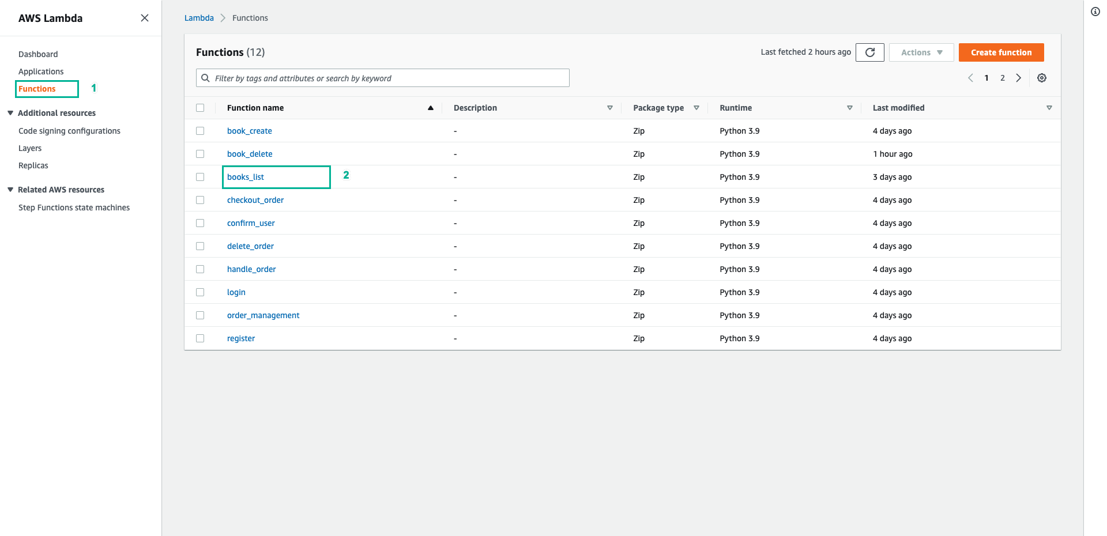This screenshot has width=1107, height=536.
Task: Open Applications in the sidebar
Action: pos(41,71)
